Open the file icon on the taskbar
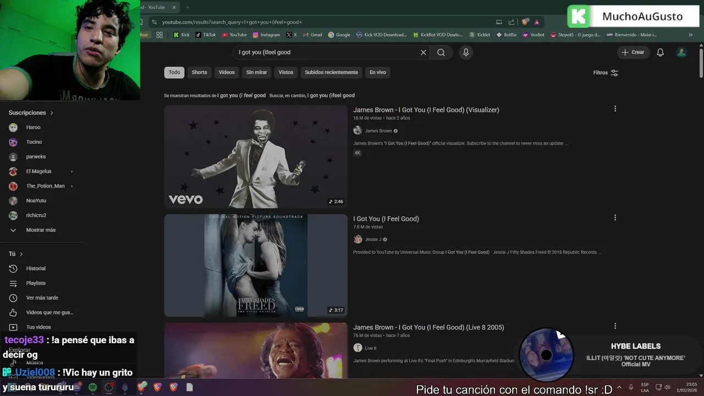704x396 pixels. point(189,387)
